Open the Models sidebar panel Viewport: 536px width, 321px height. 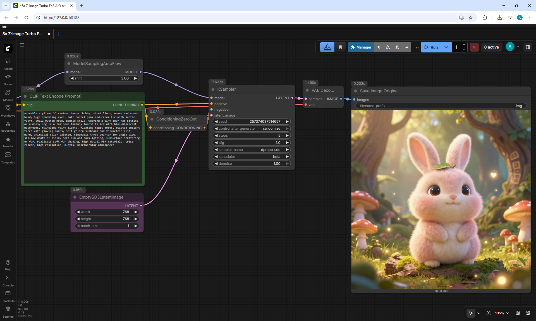(x=8, y=95)
